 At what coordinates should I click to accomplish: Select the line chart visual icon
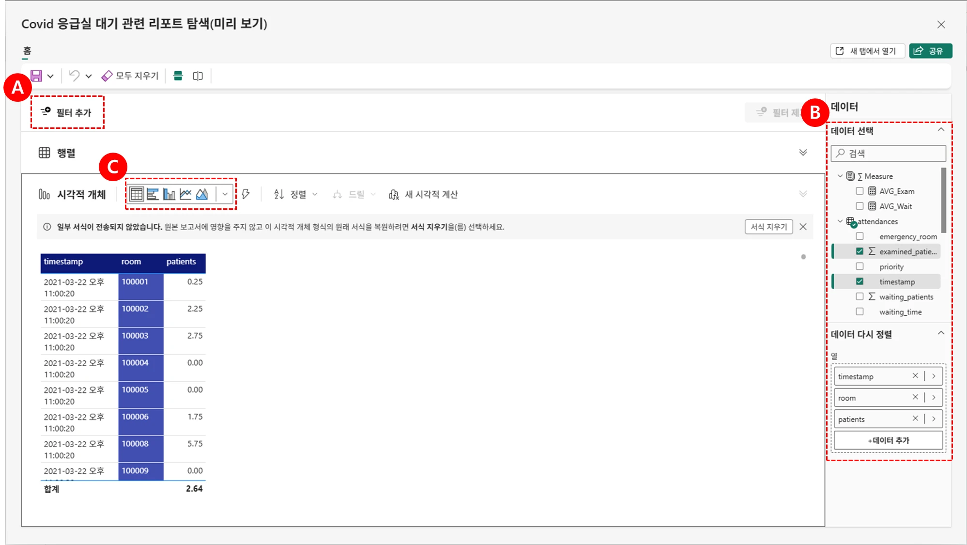(x=185, y=194)
